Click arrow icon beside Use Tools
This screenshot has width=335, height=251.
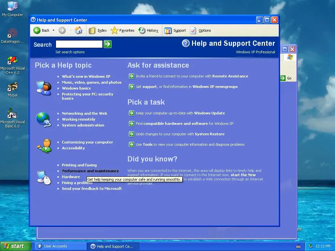(x=132, y=144)
